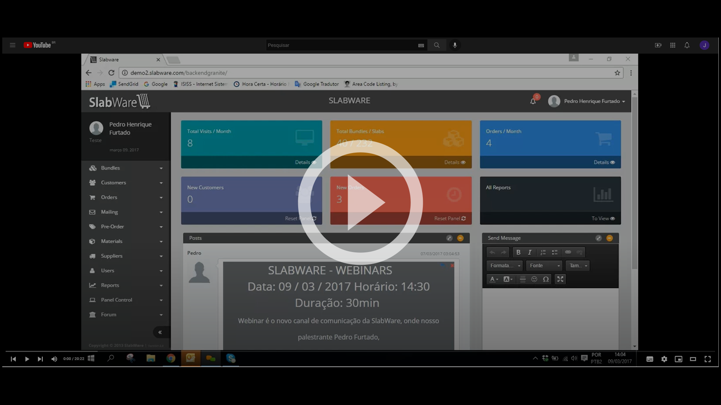
Task: Enter fullscreen in the player
Action: (x=707, y=359)
